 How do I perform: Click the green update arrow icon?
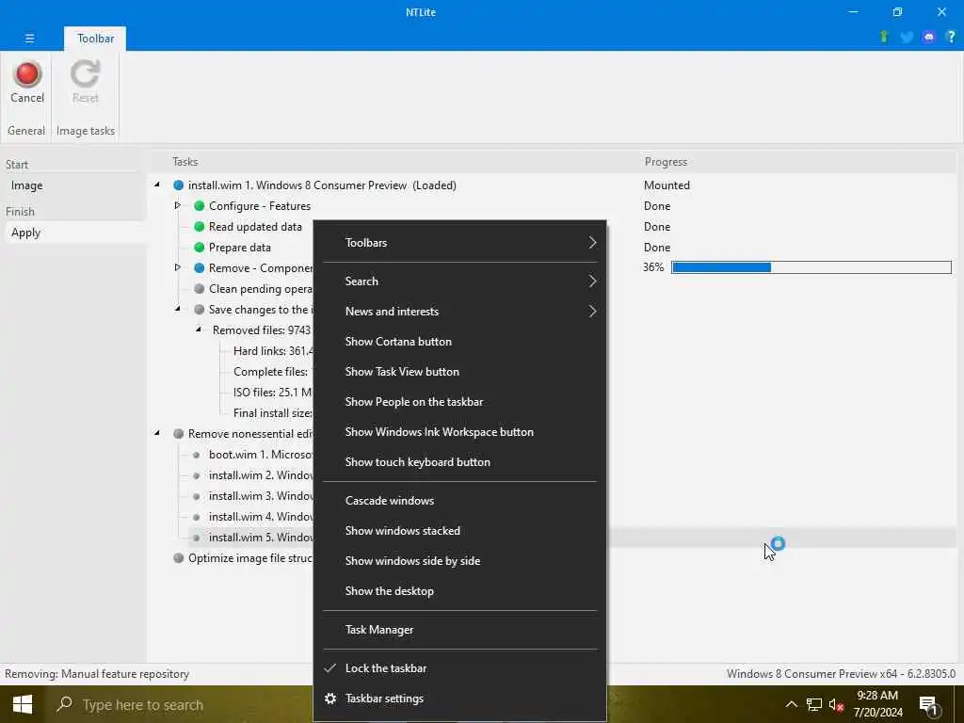[884, 37]
